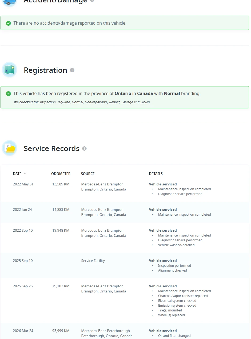Viewport: 251px width, 339px height.
Task: Toggle the DATE column sort arrow
Action: (x=25, y=174)
